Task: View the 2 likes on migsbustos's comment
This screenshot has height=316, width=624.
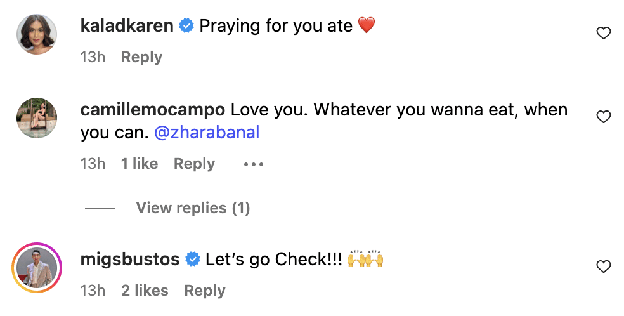Action: coord(145,291)
